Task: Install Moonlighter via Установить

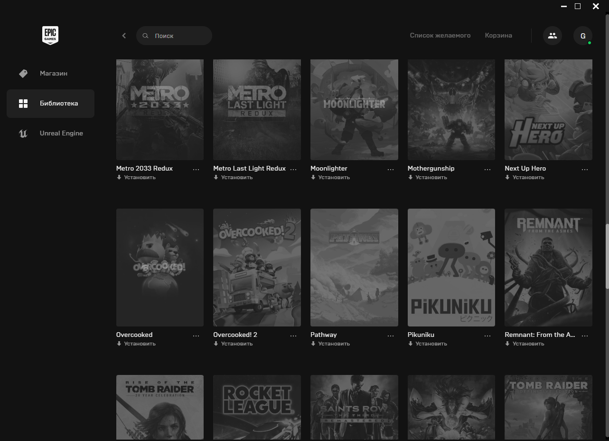Action: (x=330, y=177)
